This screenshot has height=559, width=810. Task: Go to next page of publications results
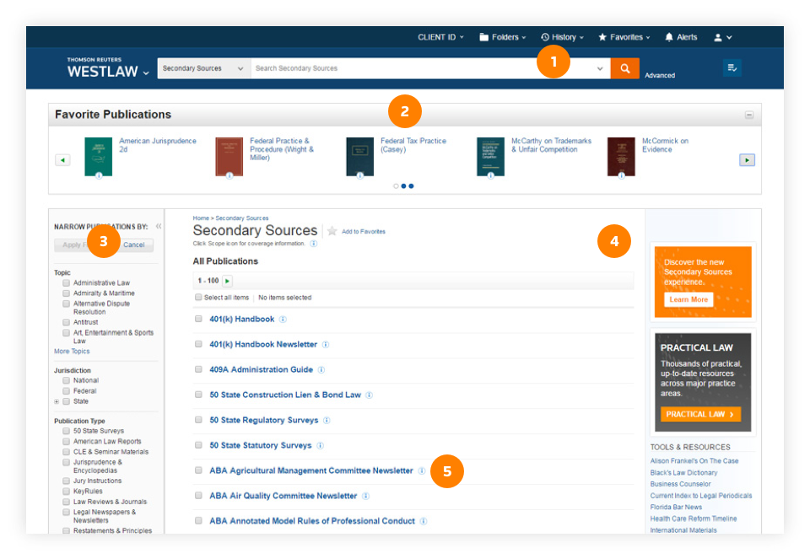[x=228, y=281]
